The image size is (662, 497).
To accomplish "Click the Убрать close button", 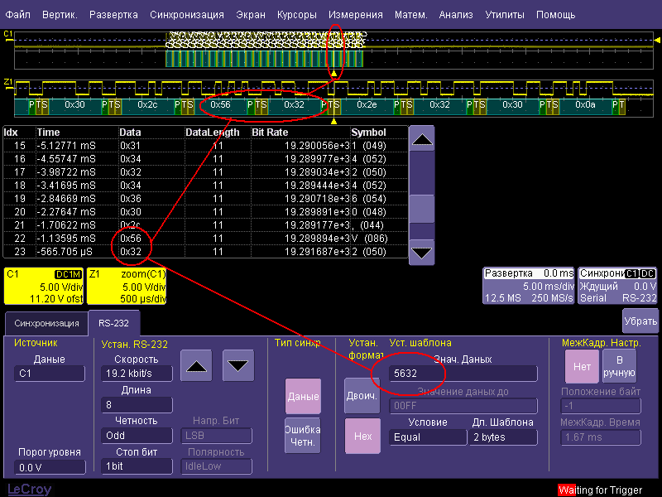I will (640, 321).
